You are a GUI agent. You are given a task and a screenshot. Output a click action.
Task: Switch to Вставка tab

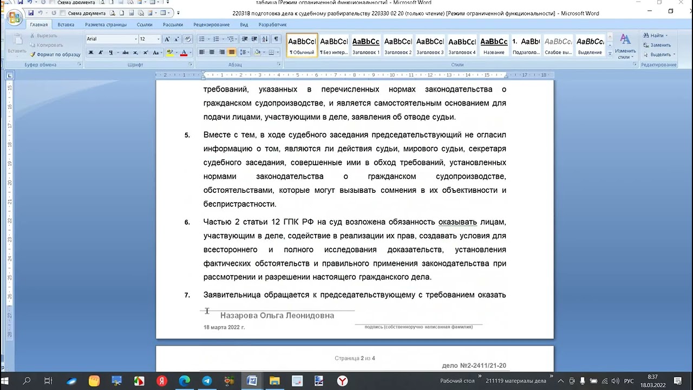(x=66, y=25)
